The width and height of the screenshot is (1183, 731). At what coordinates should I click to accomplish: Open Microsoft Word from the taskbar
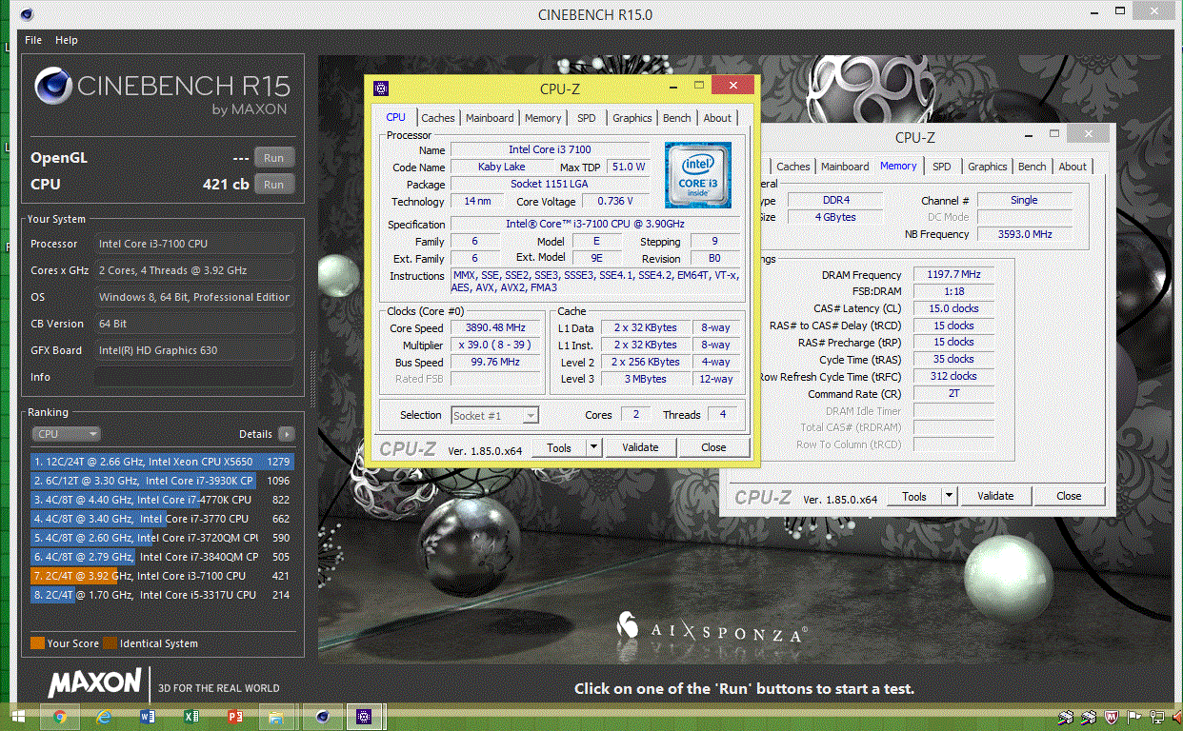point(148,717)
